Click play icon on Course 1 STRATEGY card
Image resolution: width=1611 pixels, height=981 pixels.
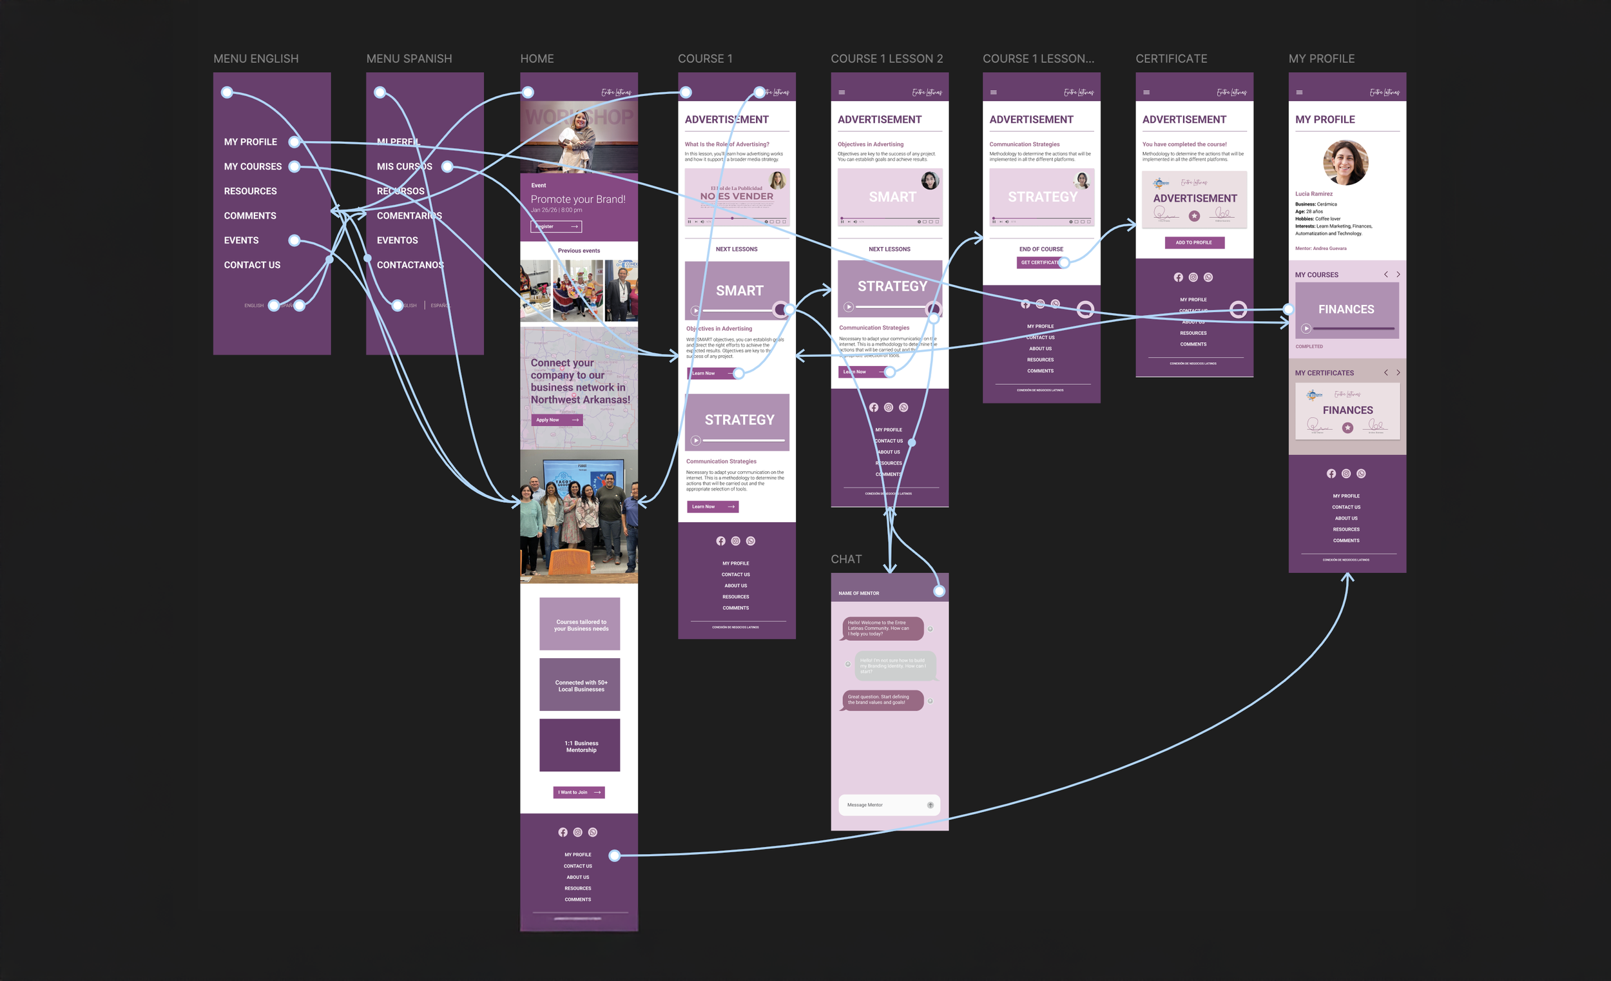(696, 441)
